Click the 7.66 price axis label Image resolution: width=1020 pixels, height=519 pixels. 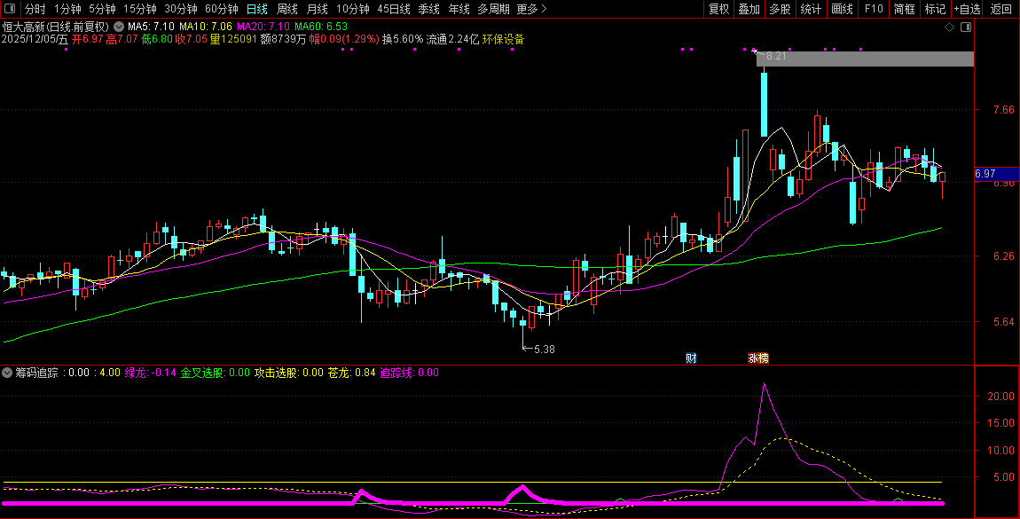pyautogui.click(x=1004, y=110)
